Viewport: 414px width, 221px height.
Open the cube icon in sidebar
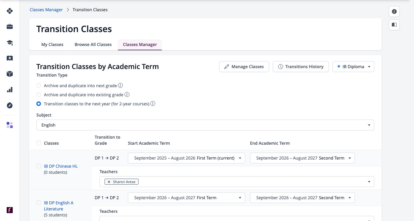coord(10,74)
